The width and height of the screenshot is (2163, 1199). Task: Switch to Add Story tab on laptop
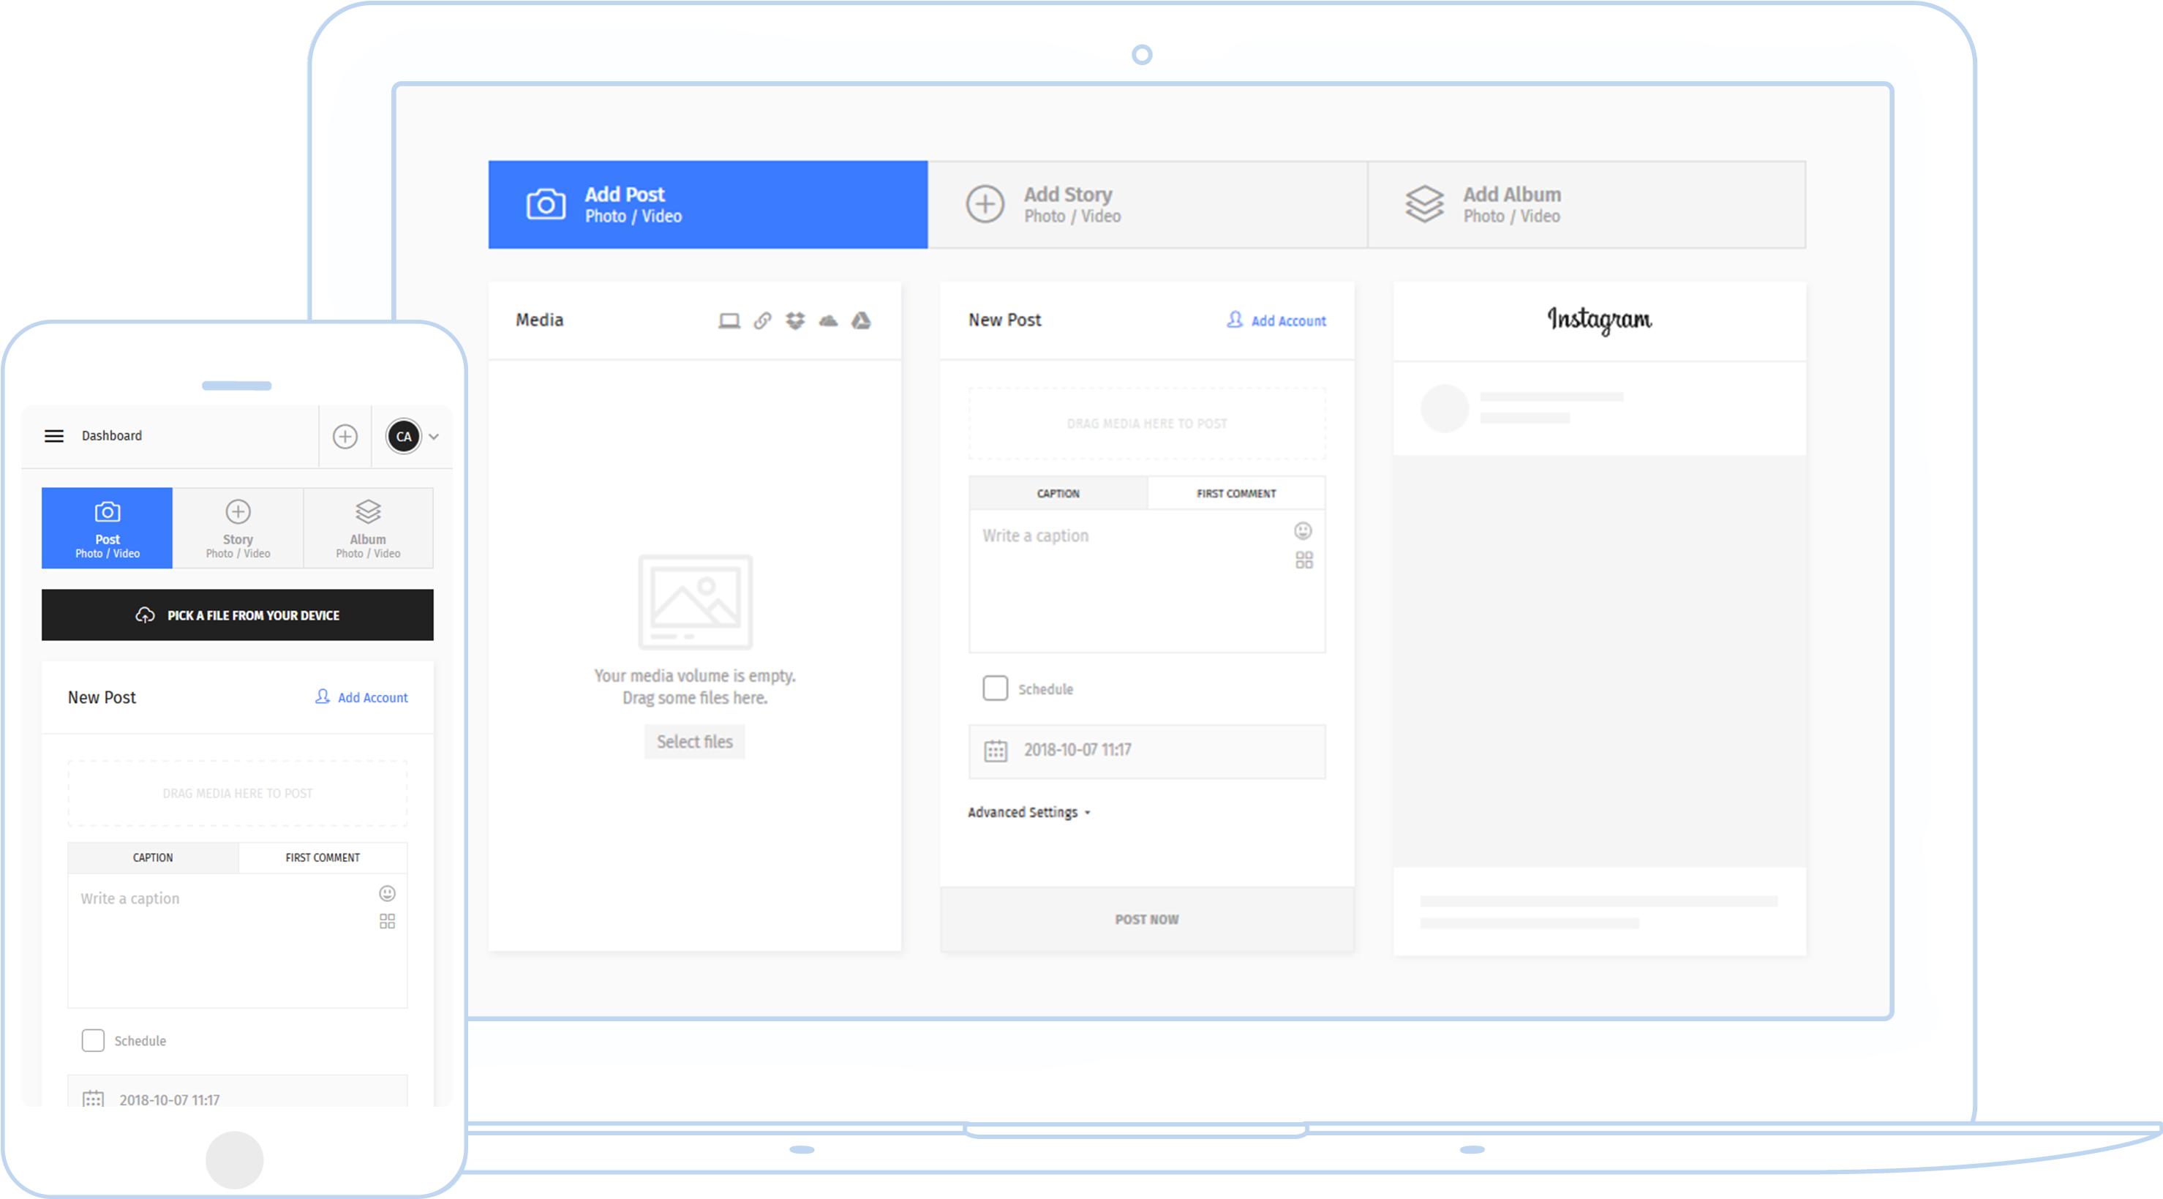(1148, 205)
